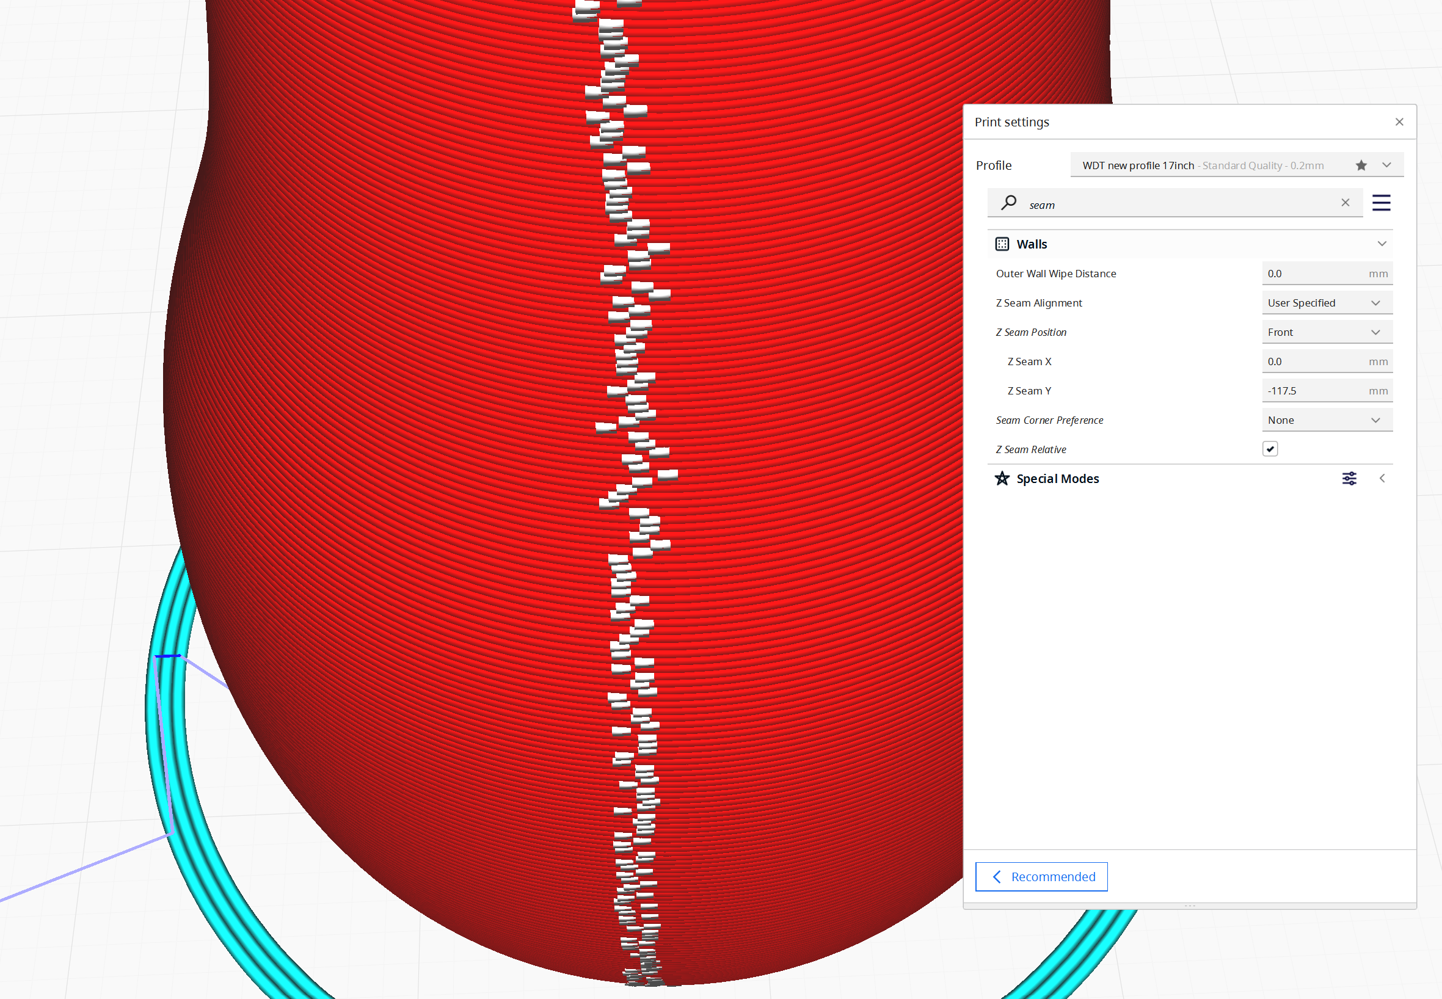This screenshot has width=1442, height=999.
Task: Click the Special Modes header label
Action: point(1058,479)
